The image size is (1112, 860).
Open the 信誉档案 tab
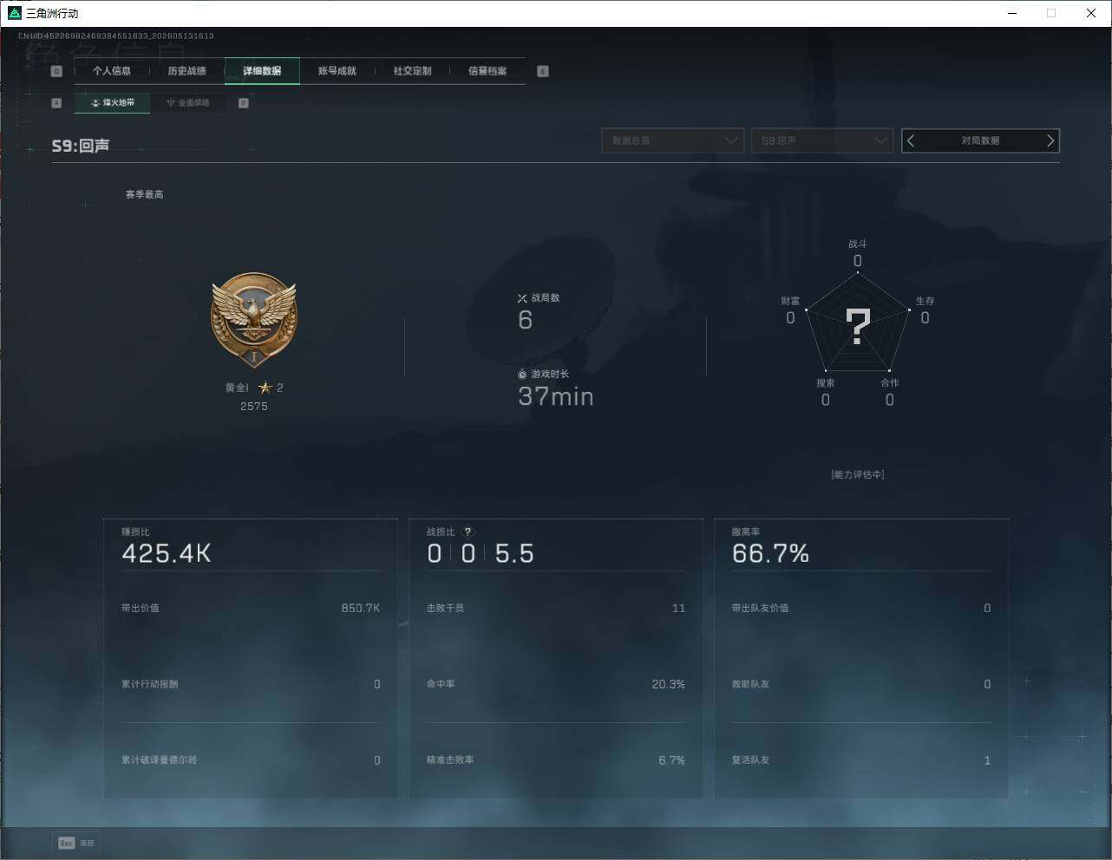487,71
